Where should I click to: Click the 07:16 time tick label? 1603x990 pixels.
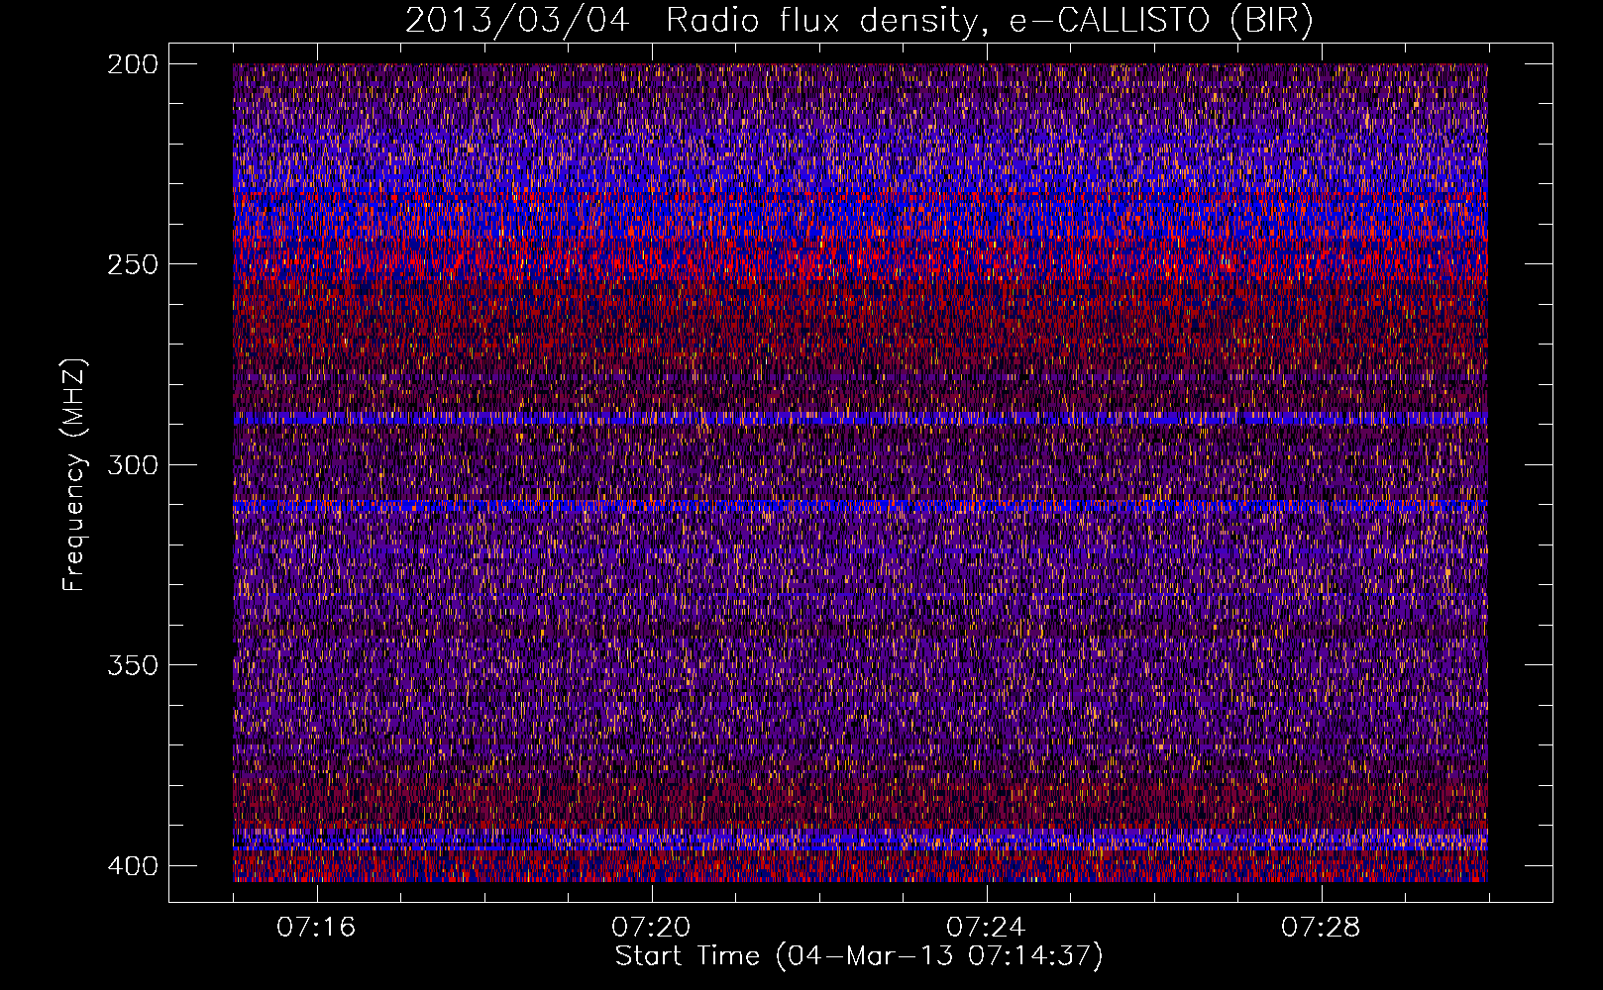(x=316, y=928)
